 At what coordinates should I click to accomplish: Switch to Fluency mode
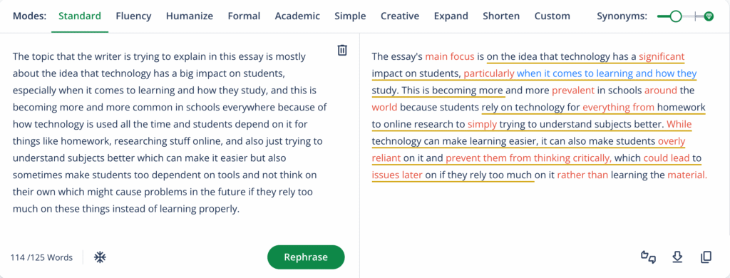[x=133, y=16]
